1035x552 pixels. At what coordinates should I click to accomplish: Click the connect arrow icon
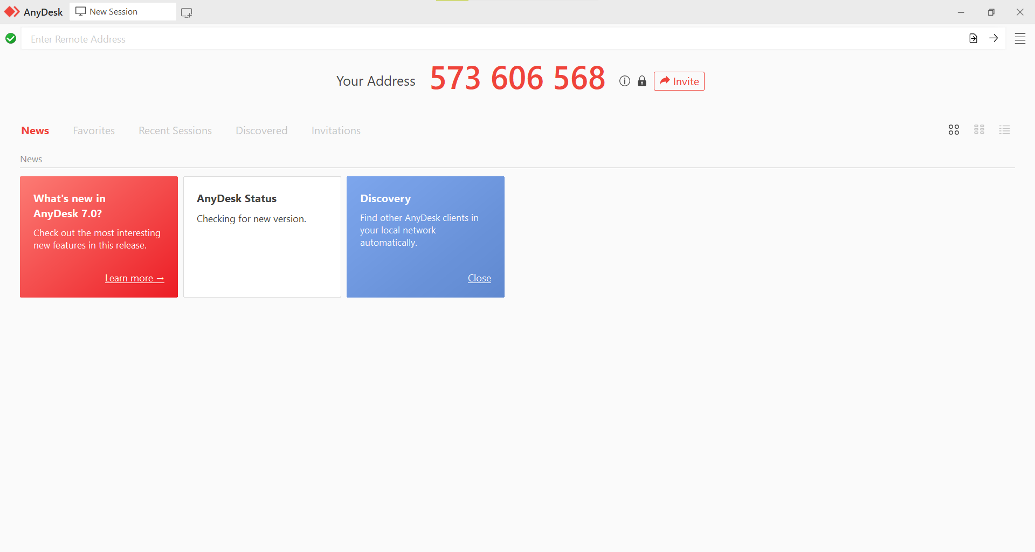click(x=993, y=38)
